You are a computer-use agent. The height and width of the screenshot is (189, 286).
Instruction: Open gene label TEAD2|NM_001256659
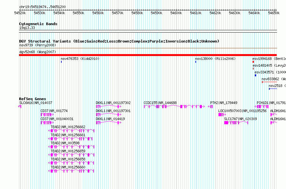tap(68, 151)
